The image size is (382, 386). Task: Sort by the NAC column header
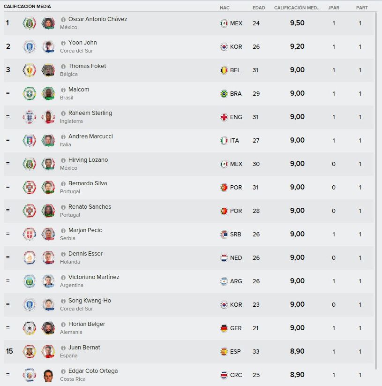225,8
